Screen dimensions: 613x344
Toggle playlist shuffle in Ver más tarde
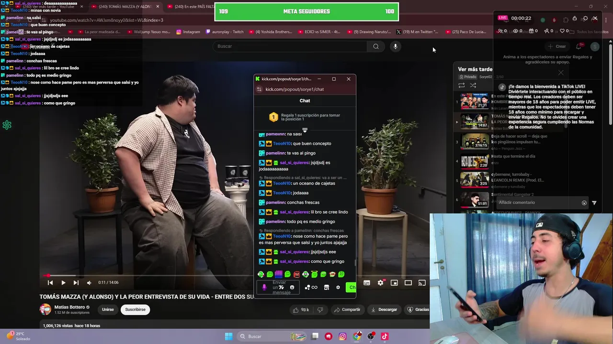tap(473, 86)
